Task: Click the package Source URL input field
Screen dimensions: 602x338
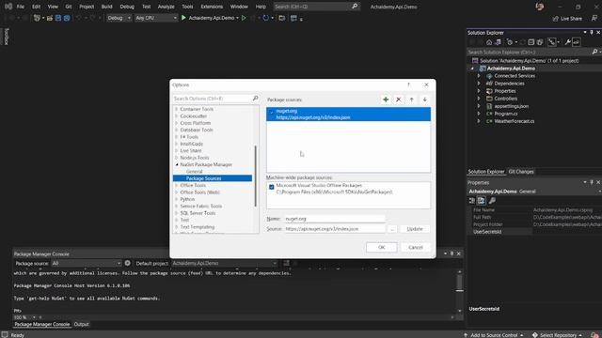Action: tap(335, 229)
